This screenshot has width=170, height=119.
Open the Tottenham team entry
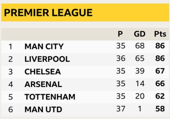50,97
